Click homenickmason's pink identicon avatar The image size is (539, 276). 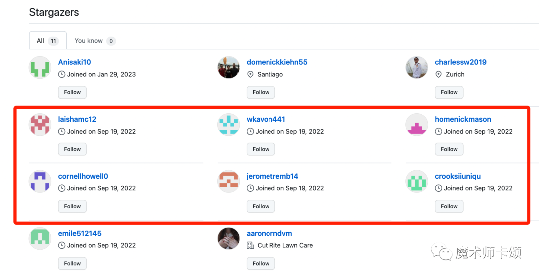(417, 125)
